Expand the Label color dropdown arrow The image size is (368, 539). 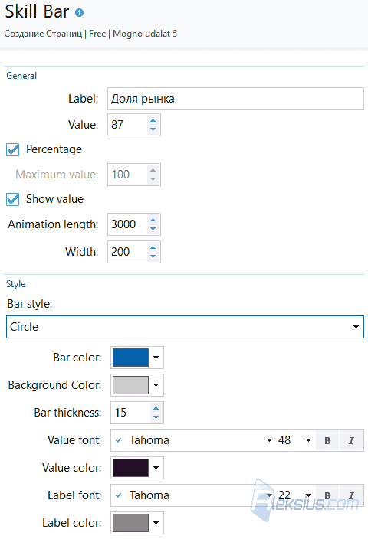coord(156,523)
